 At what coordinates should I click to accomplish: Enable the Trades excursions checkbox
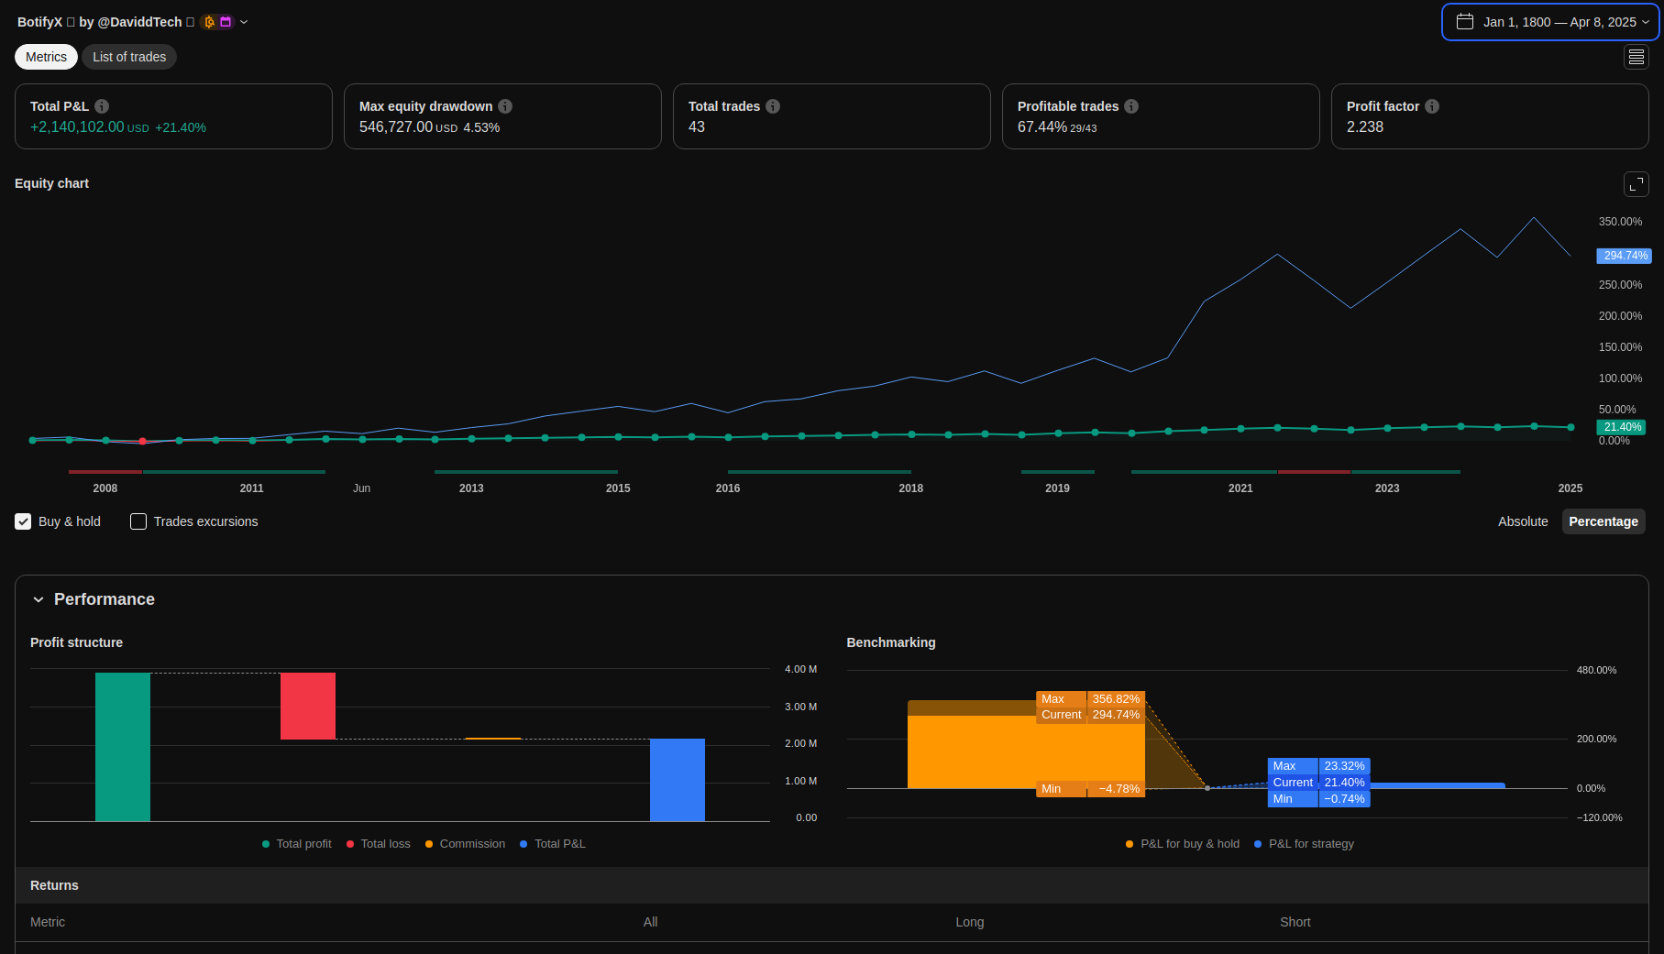[138, 521]
